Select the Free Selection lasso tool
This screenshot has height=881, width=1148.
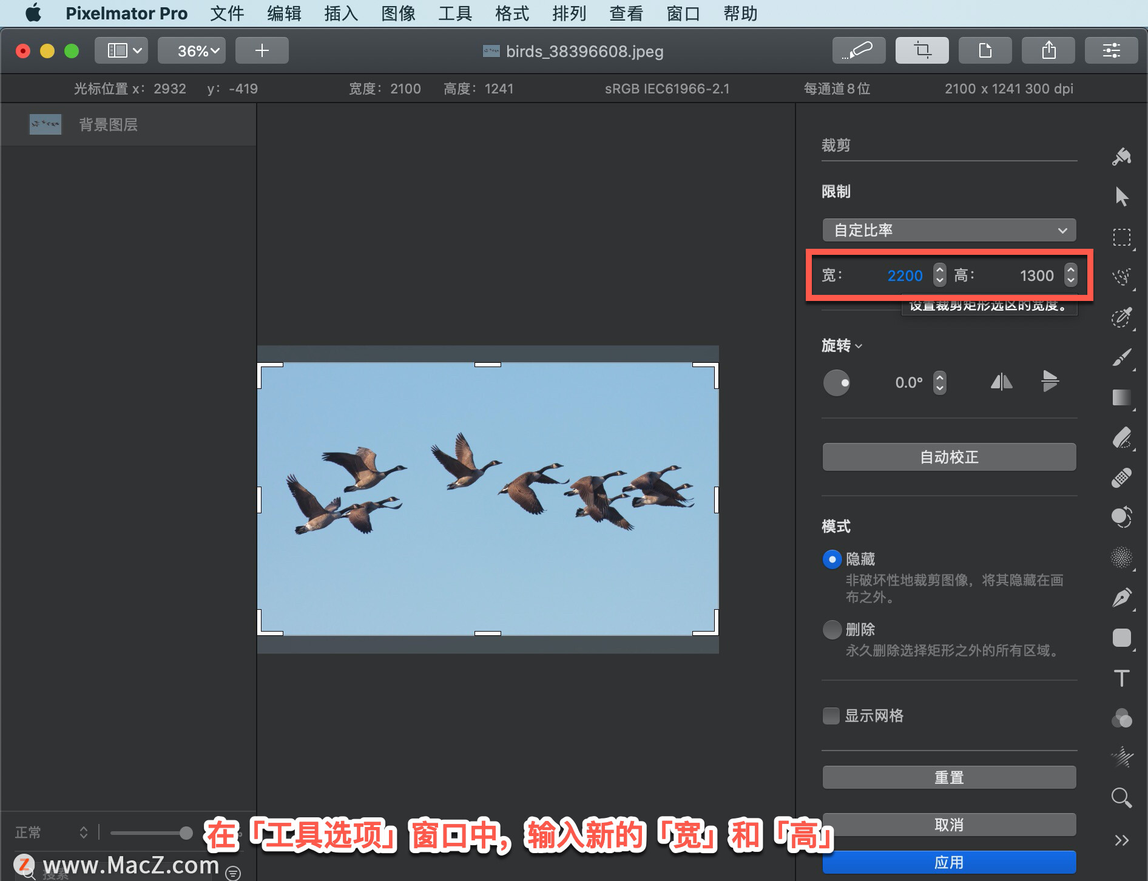(1121, 277)
